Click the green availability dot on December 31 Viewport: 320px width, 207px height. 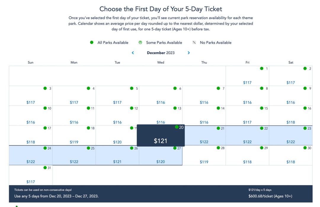[x=45, y=168]
